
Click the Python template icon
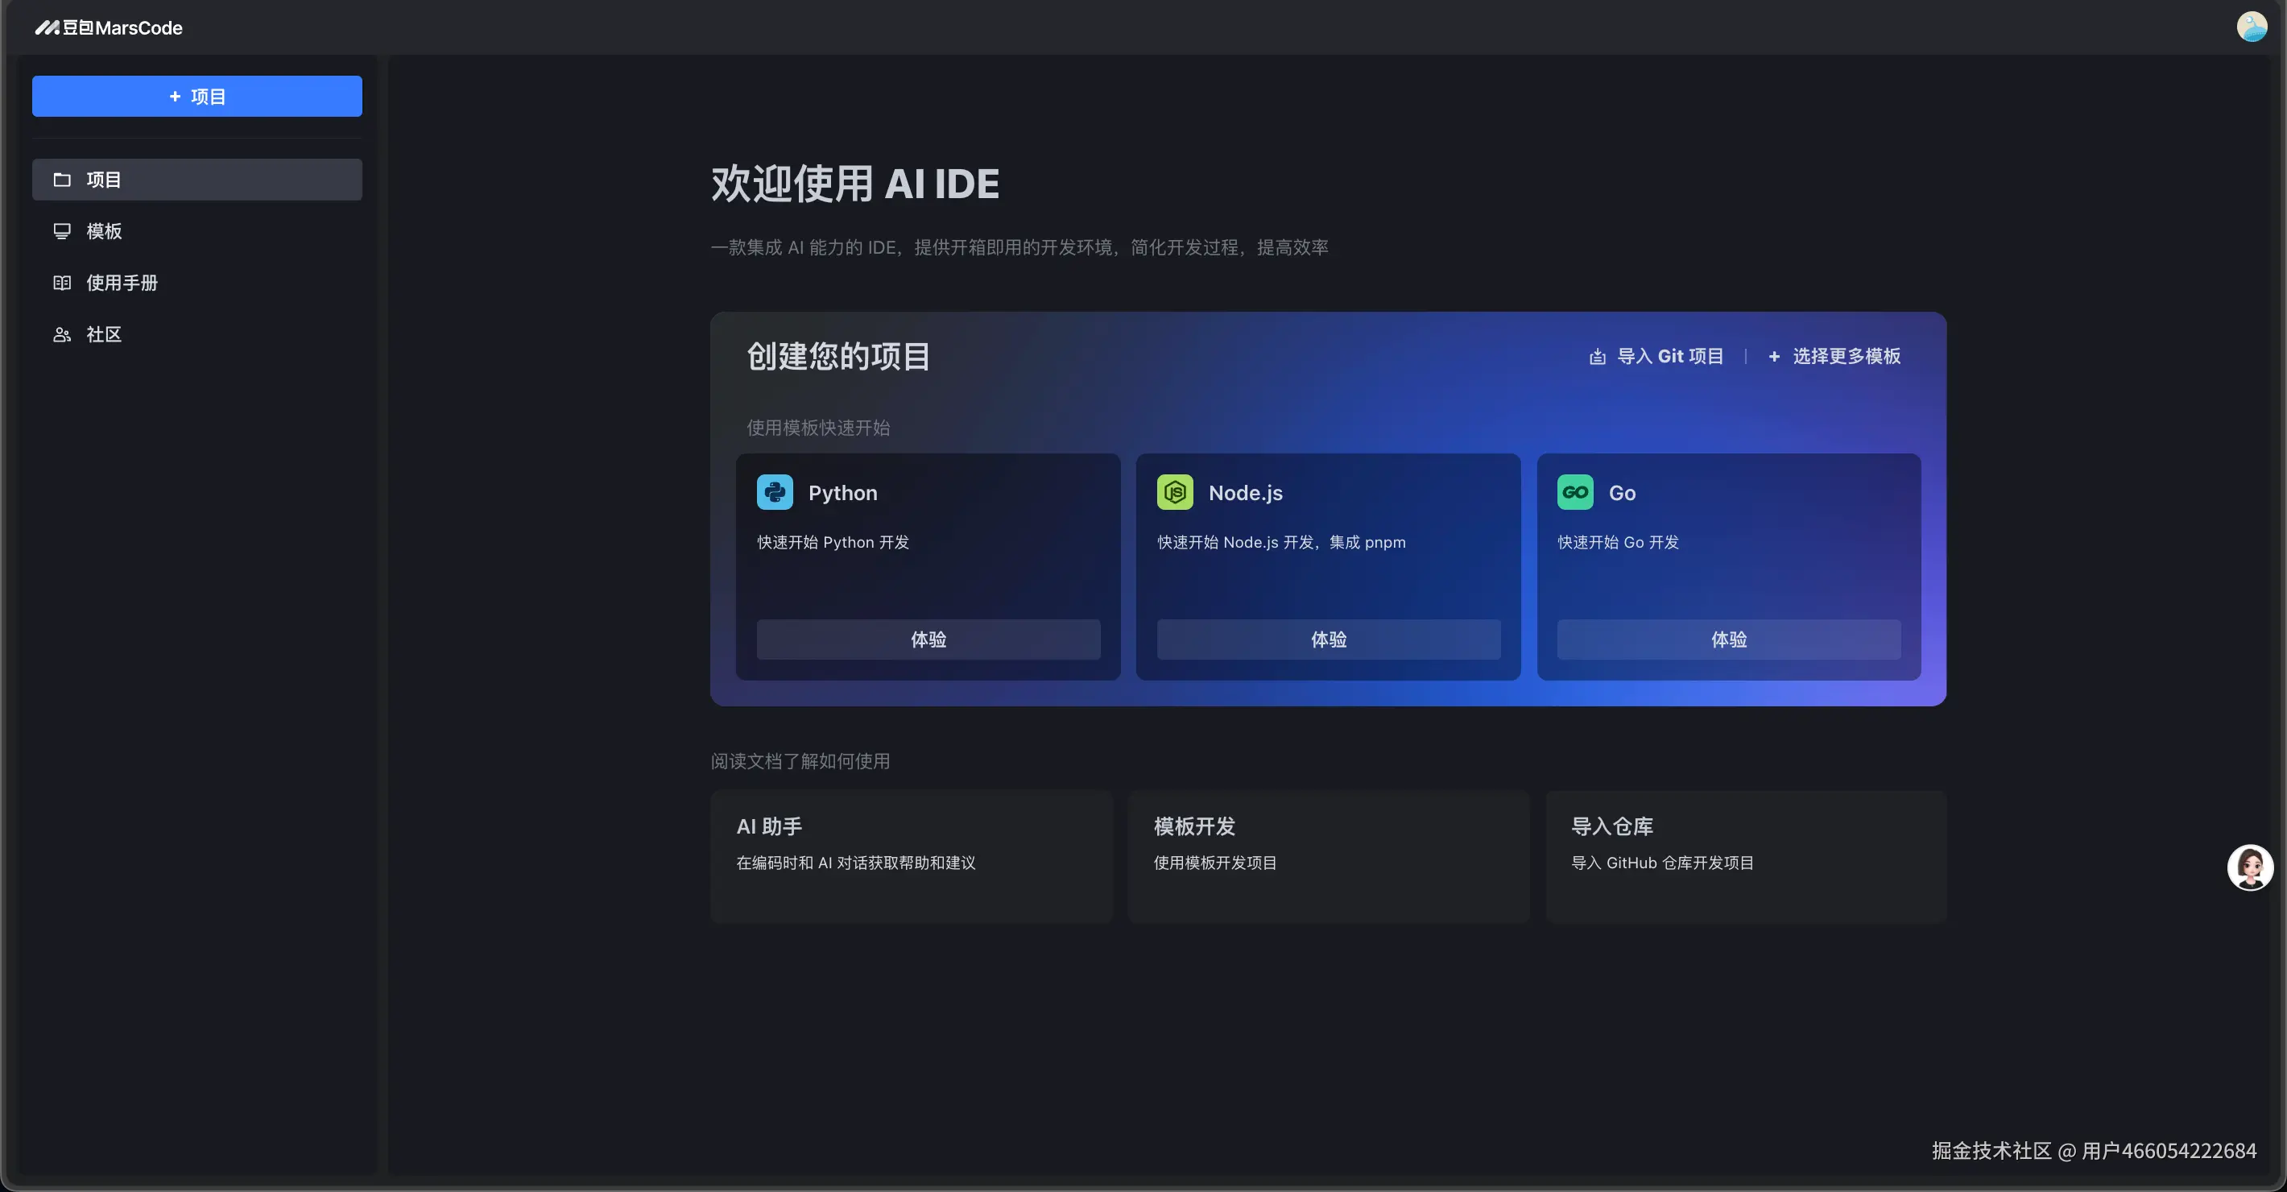point(774,492)
